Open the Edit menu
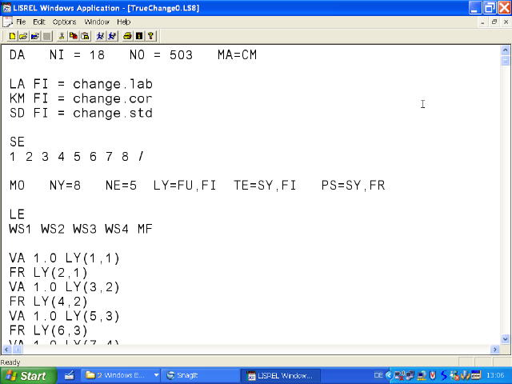This screenshot has height=384, width=512. 39,22
